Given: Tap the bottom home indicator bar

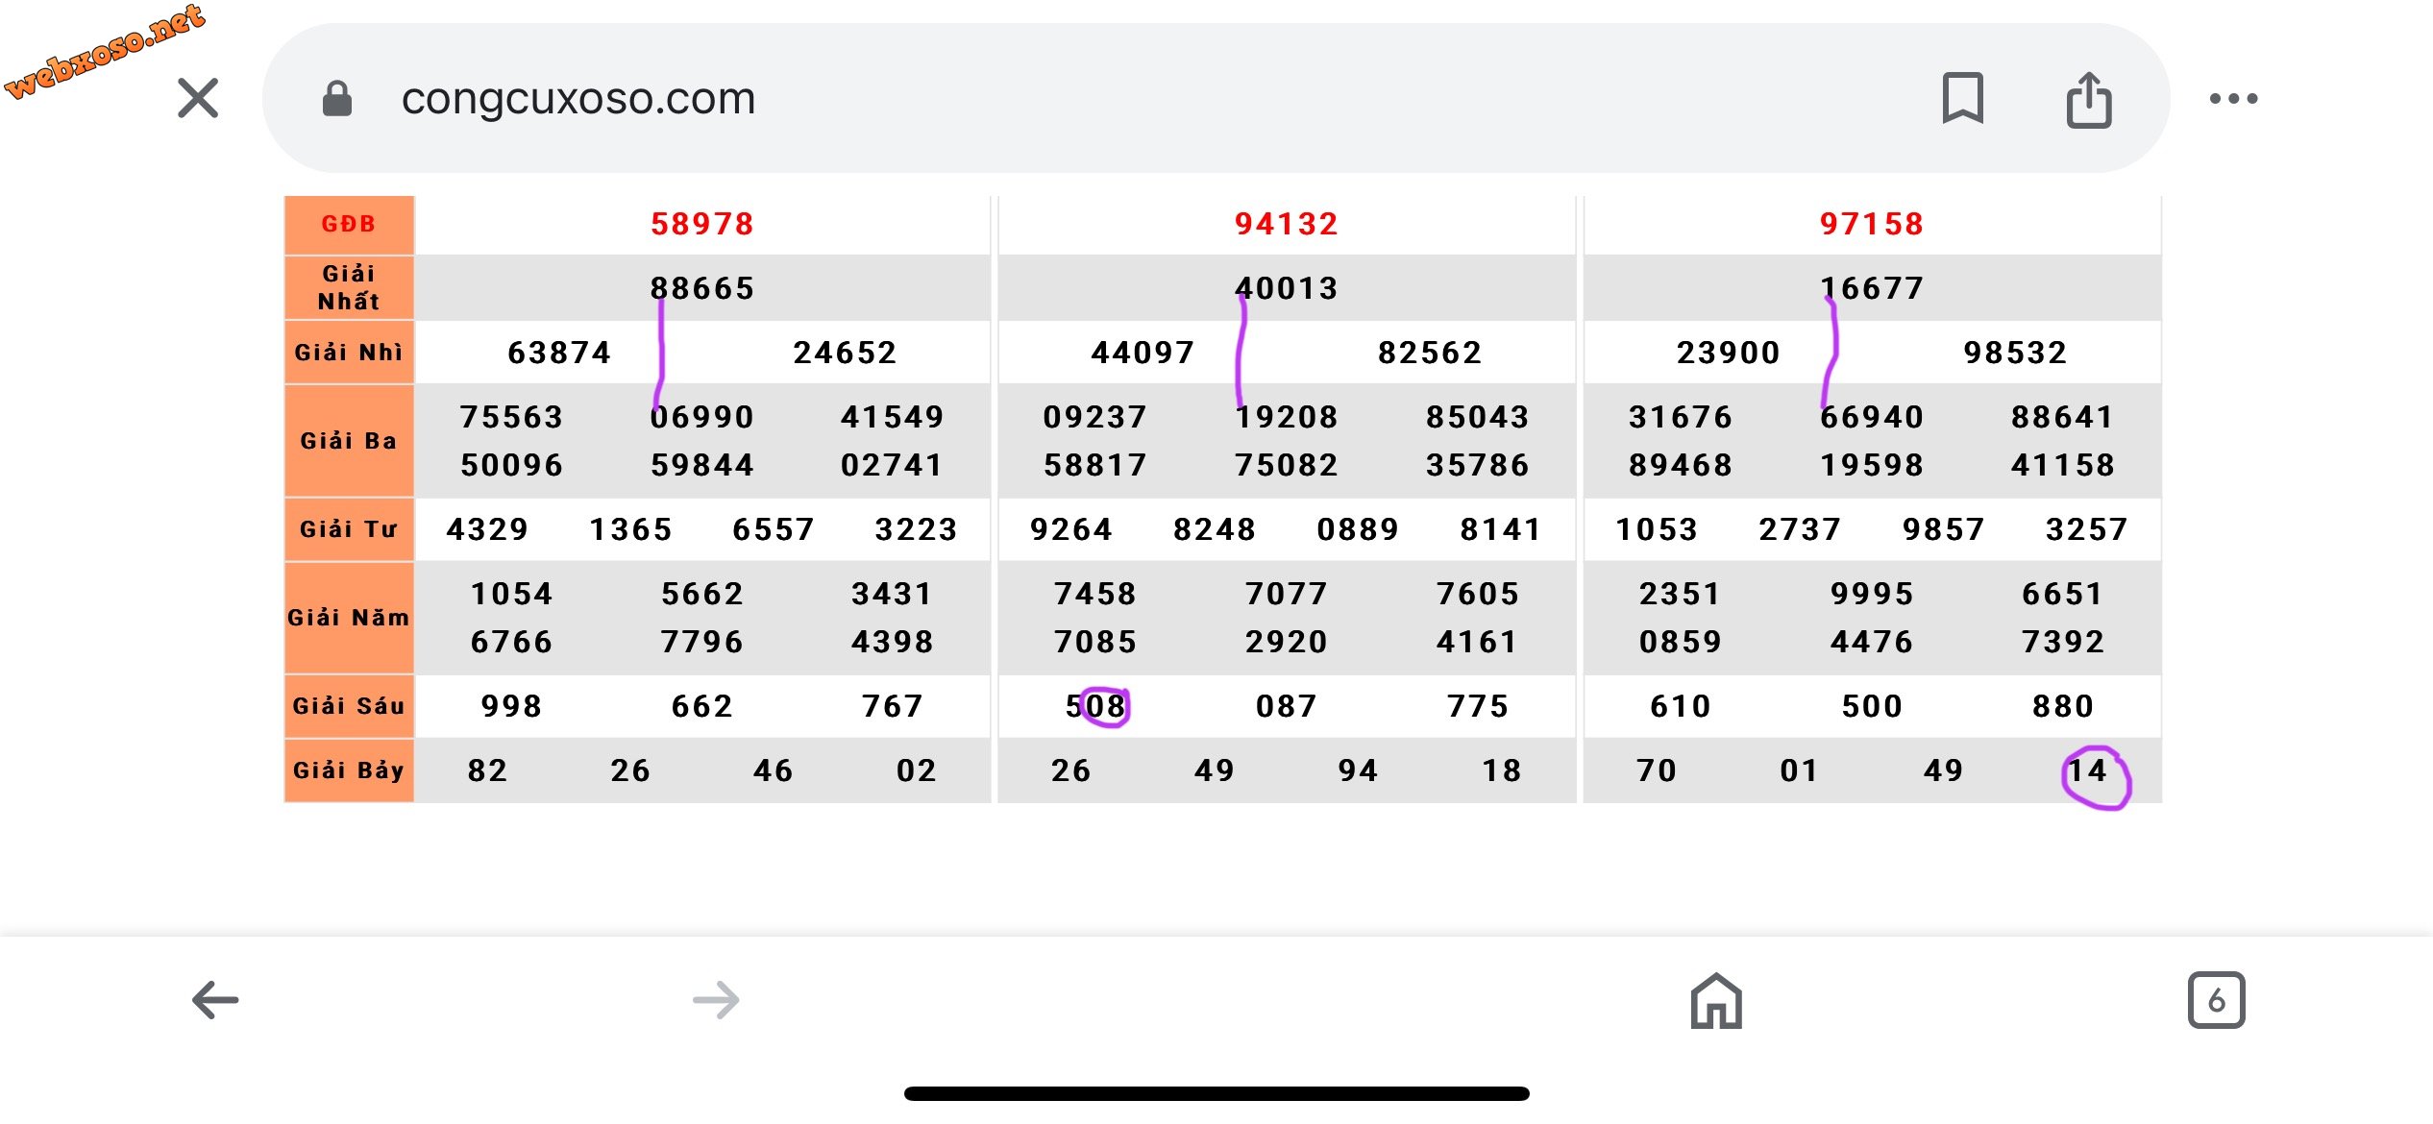Looking at the screenshot, I should pos(1216,1093).
